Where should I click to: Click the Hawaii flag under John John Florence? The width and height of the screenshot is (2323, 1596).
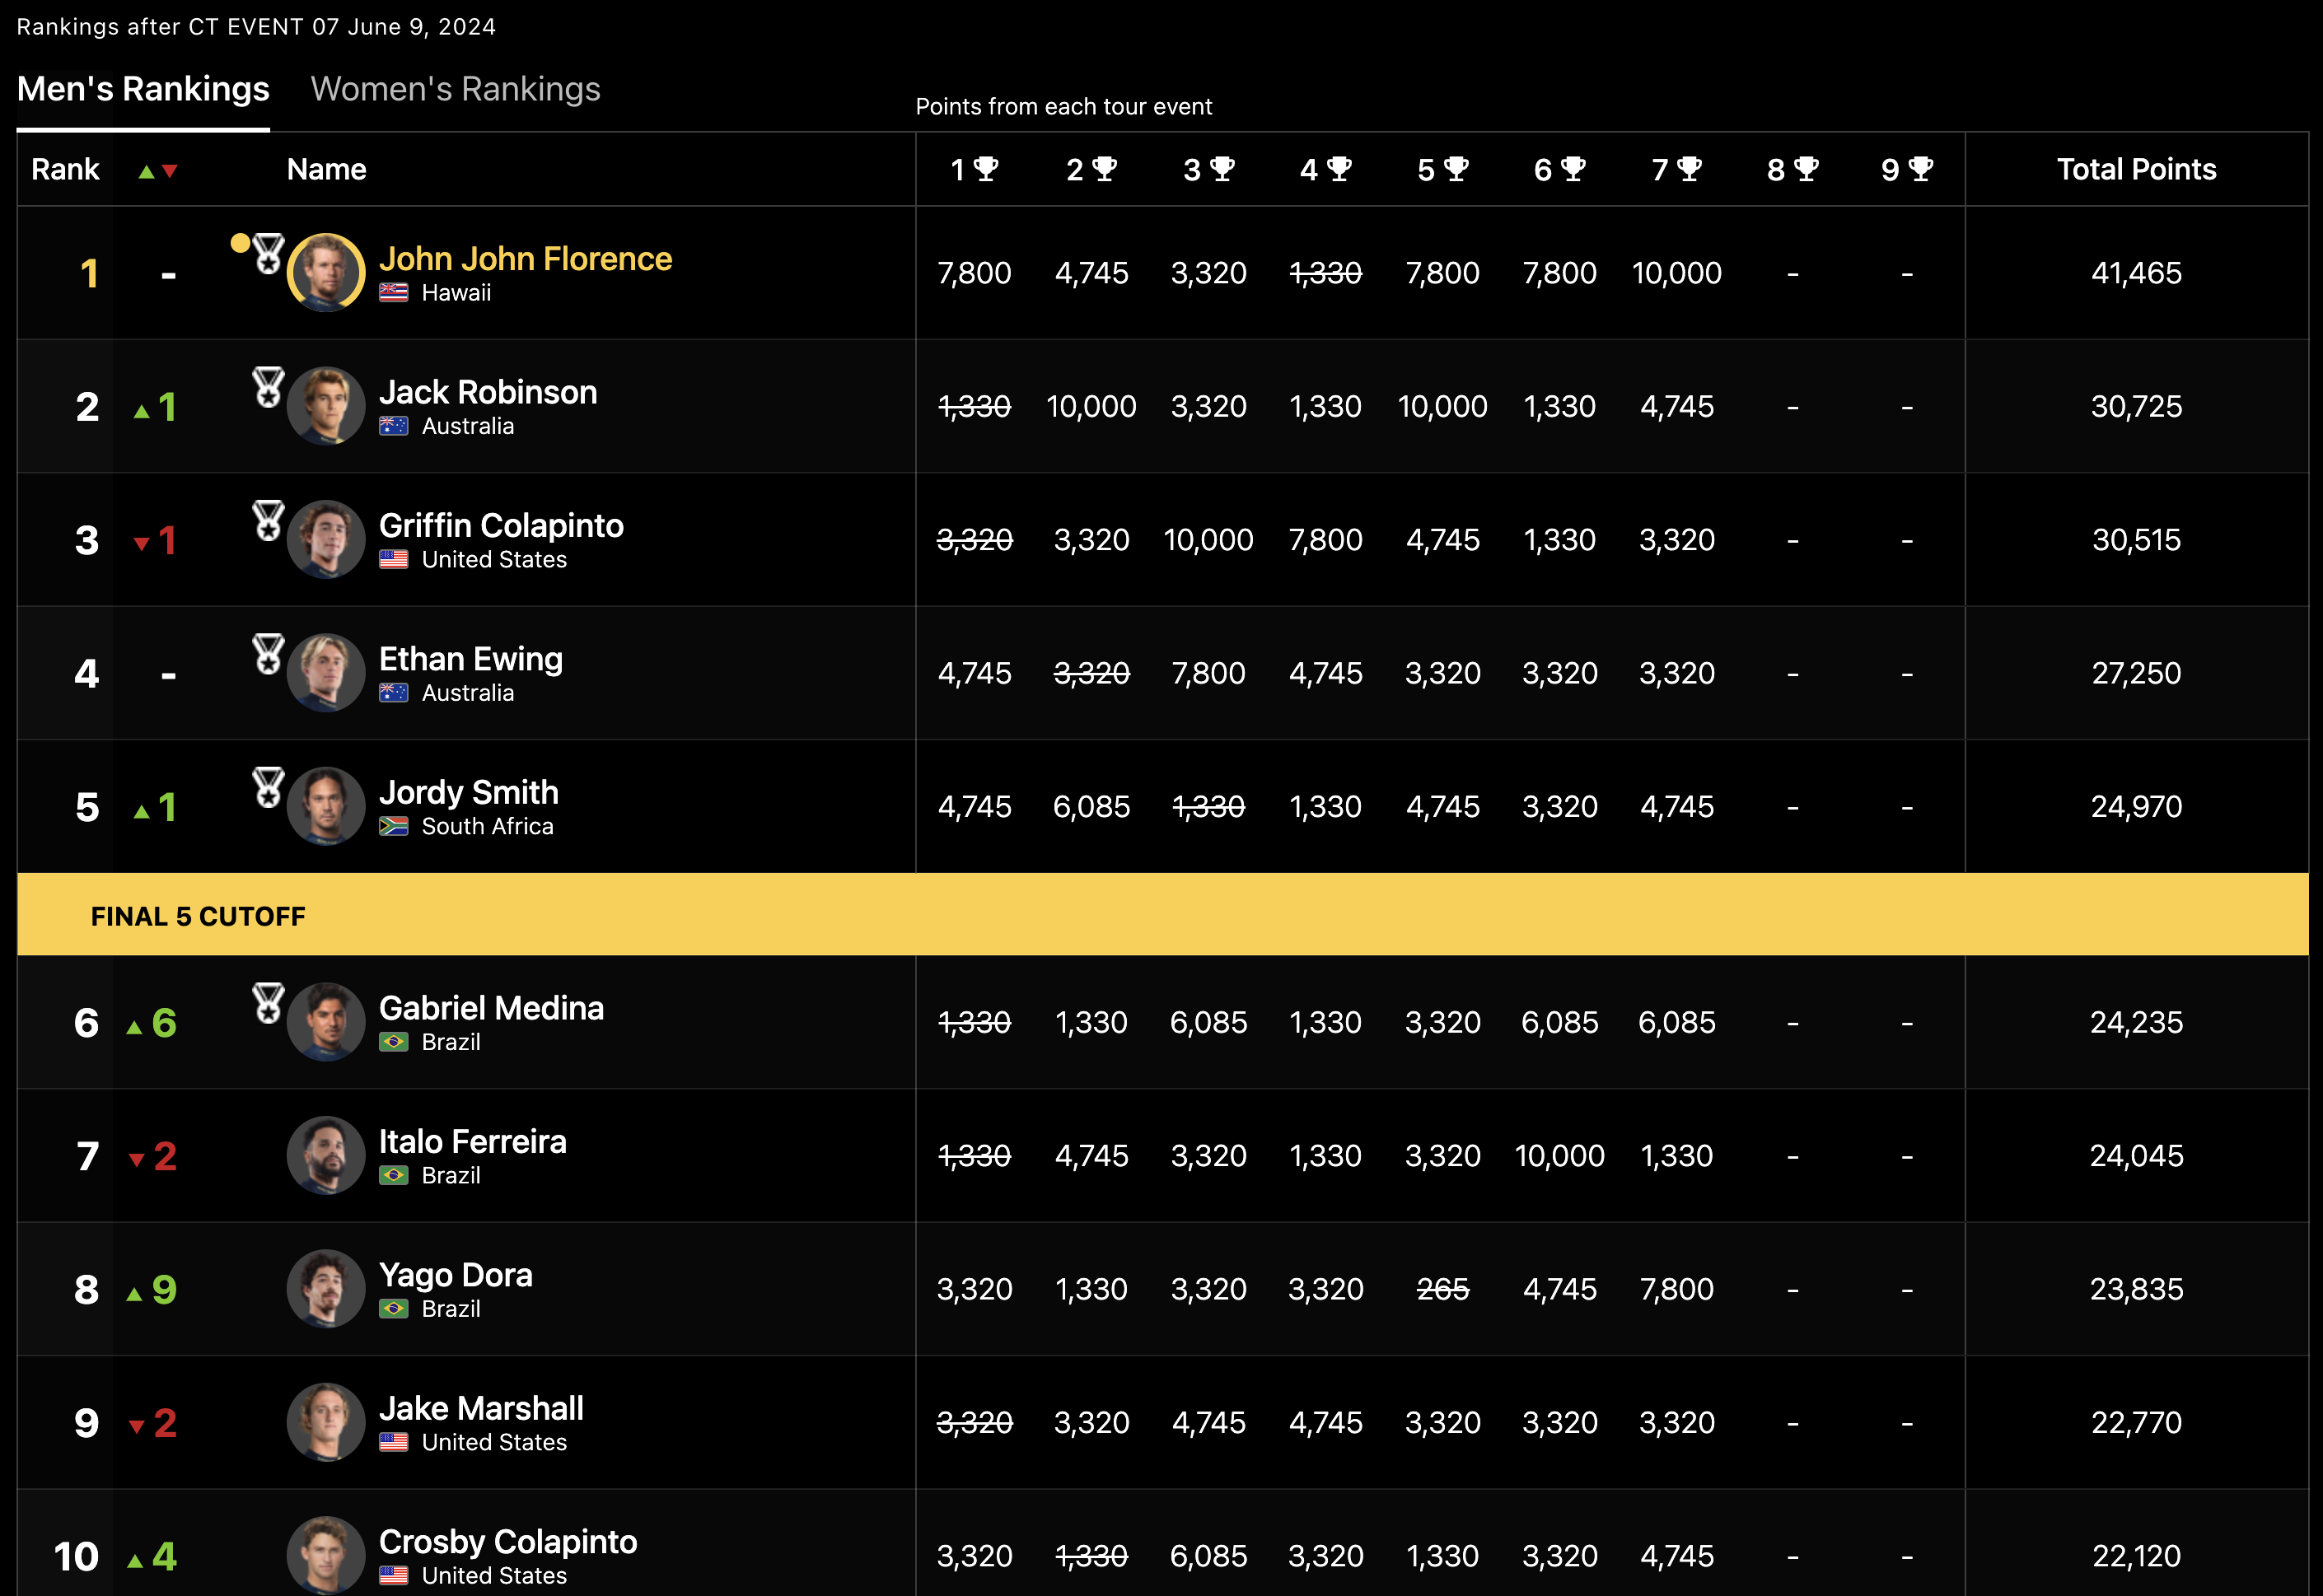coord(394,293)
